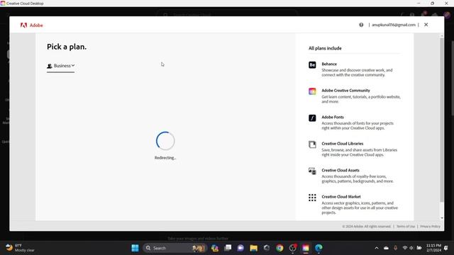This screenshot has width=454, height=255.
Task: Show hidden system tray icons
Action: tap(377, 248)
